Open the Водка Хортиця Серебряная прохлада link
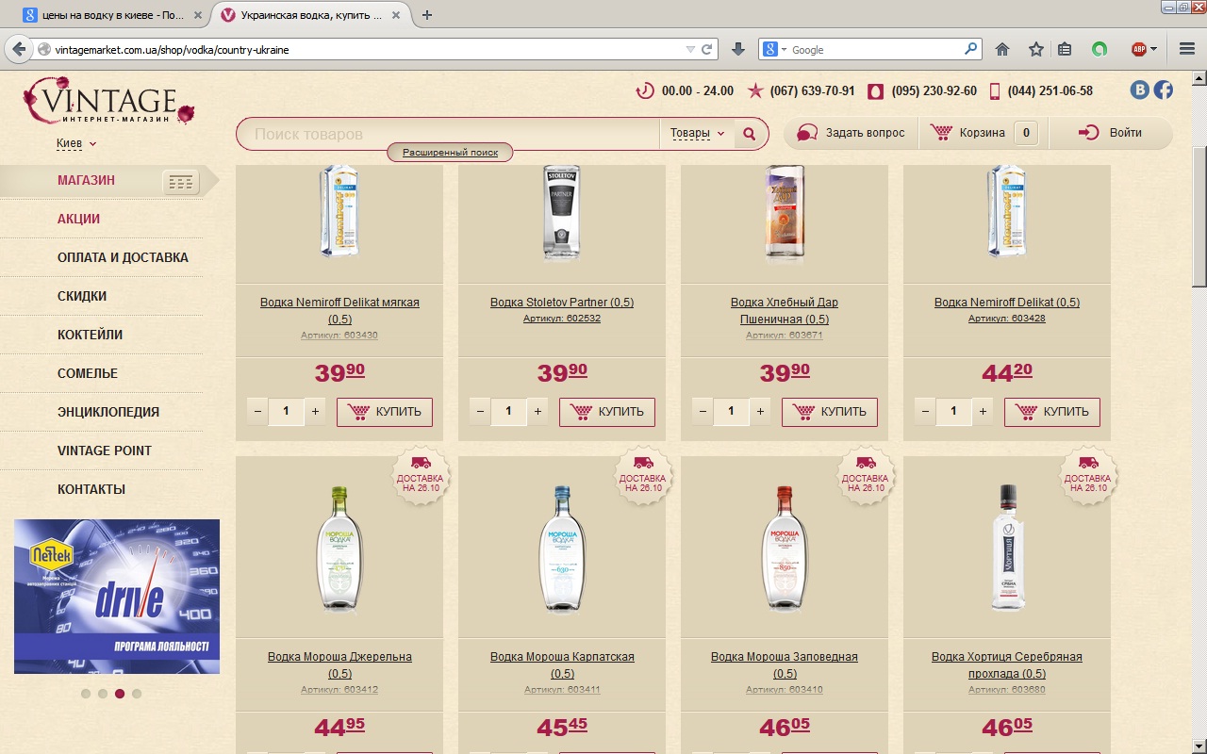The width and height of the screenshot is (1207, 754). (x=1007, y=665)
